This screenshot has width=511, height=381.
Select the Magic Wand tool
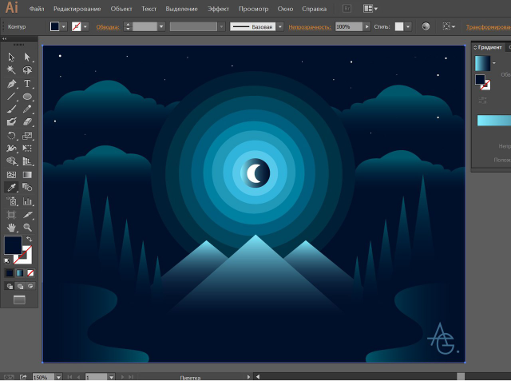(x=11, y=70)
